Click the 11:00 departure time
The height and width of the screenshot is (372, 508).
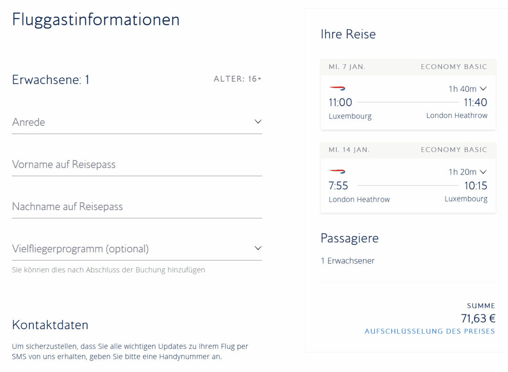click(340, 102)
